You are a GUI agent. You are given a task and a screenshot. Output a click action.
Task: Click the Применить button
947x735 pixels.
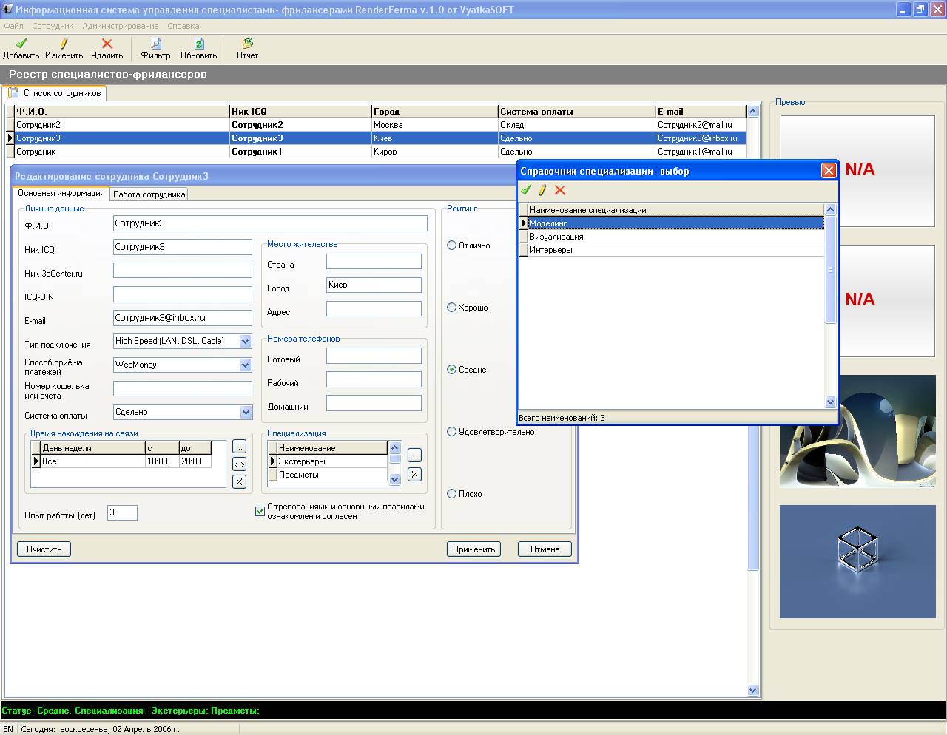[x=473, y=549]
